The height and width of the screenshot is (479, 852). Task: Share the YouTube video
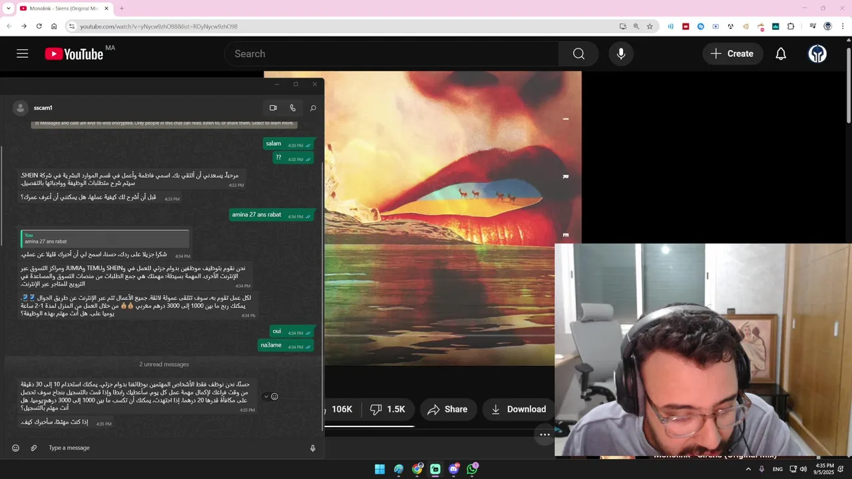pos(447,409)
